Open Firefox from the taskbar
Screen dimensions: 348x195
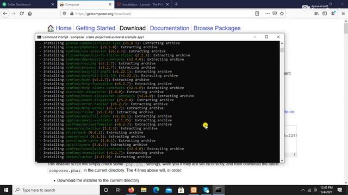pyautogui.click(x=131, y=190)
